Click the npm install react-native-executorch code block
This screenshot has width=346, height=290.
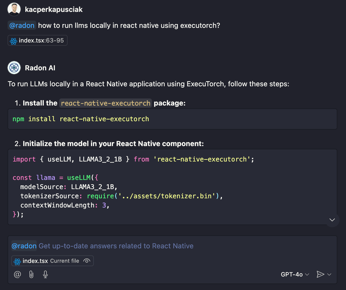pos(172,119)
